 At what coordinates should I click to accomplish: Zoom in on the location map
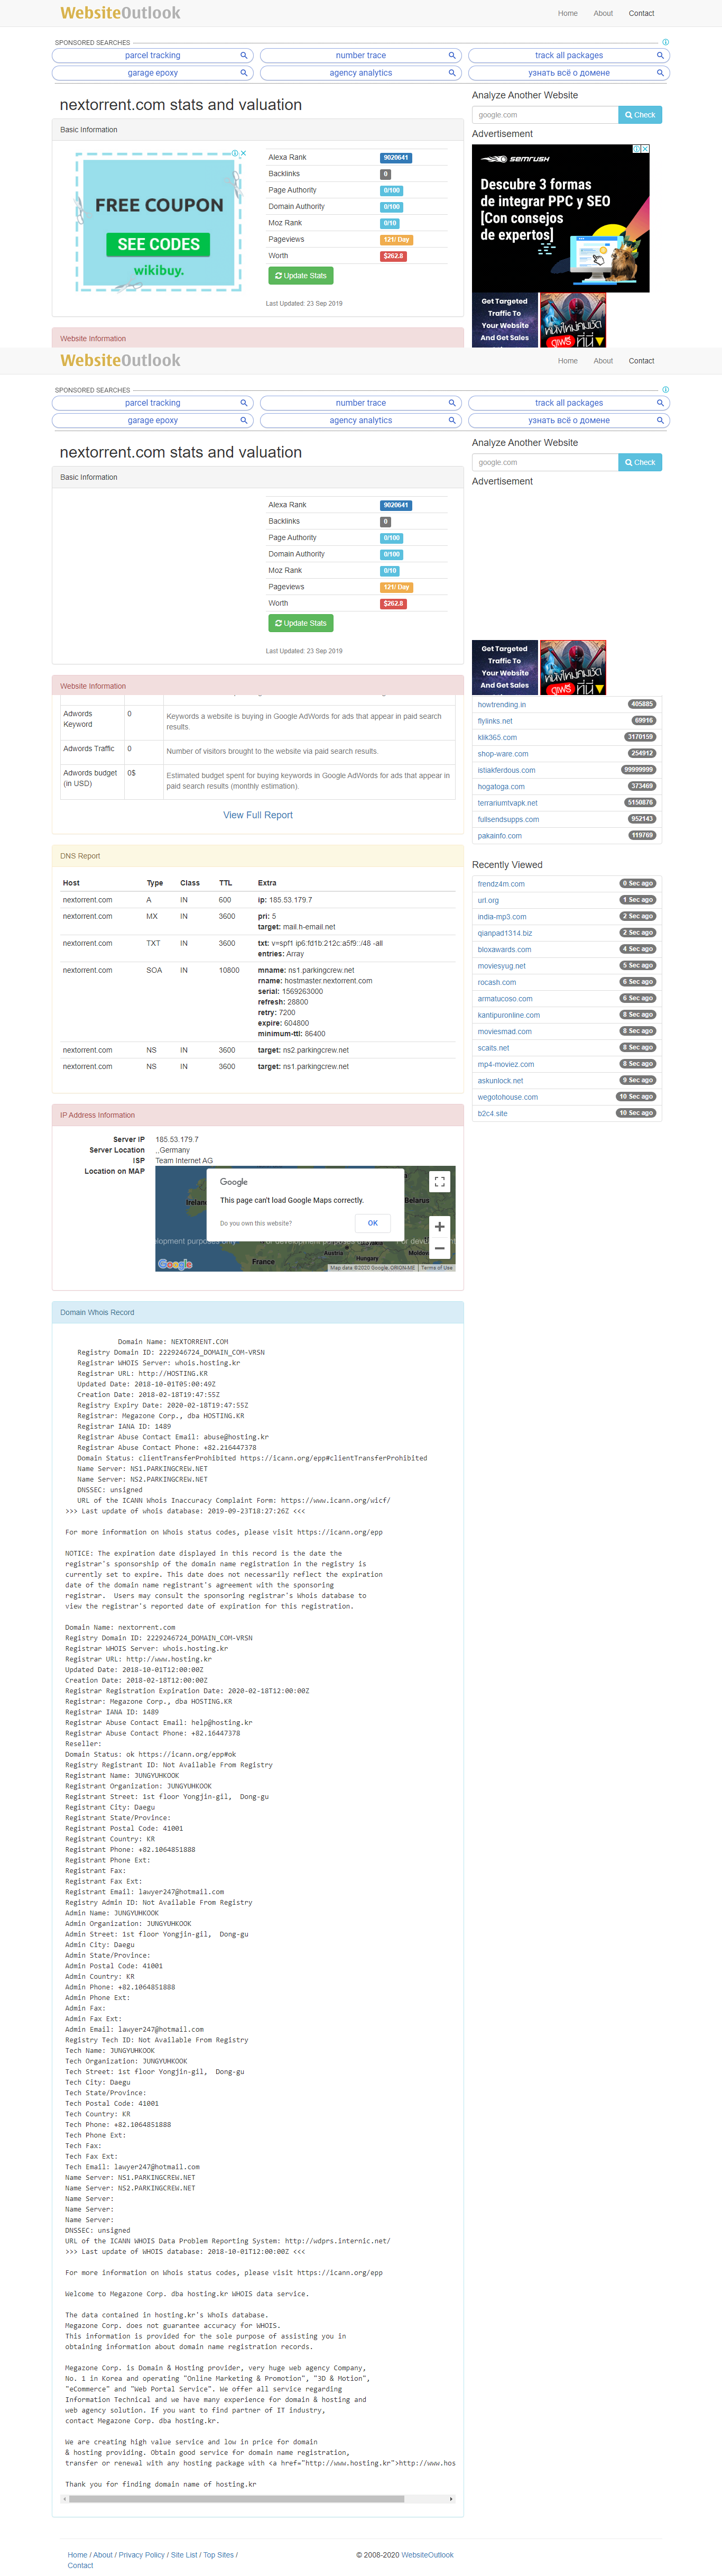439,1227
